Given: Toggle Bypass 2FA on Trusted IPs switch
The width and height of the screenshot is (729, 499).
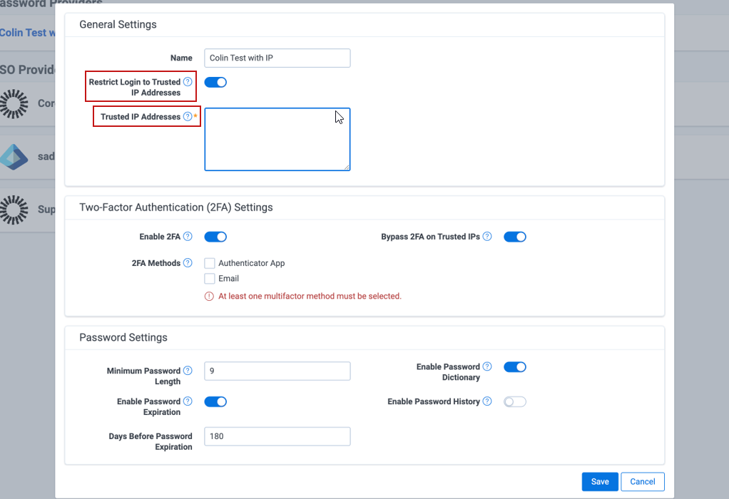Looking at the screenshot, I should pyautogui.click(x=515, y=237).
